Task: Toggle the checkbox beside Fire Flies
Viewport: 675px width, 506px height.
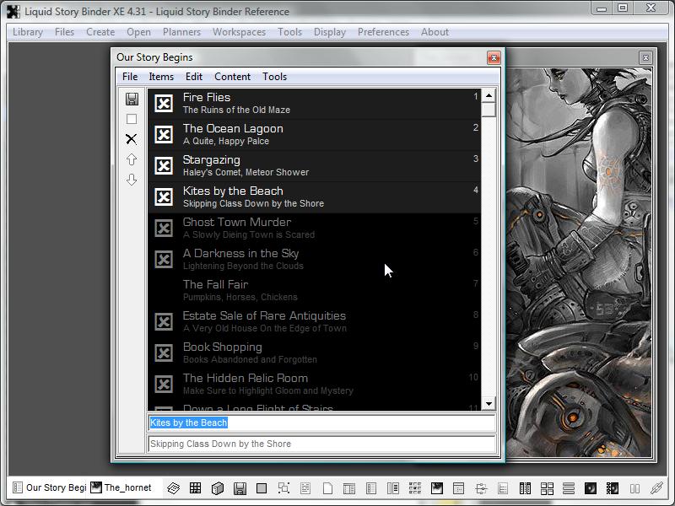Action: [164, 104]
